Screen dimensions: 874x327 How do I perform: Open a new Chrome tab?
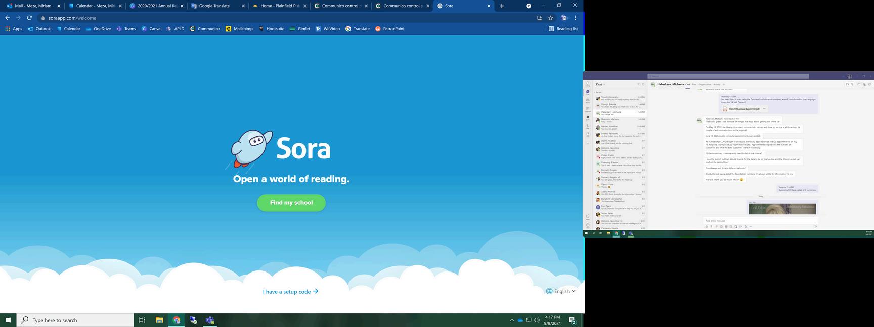pyautogui.click(x=502, y=6)
